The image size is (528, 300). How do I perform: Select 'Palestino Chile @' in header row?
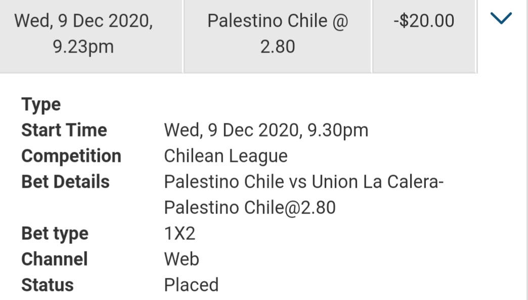click(278, 21)
